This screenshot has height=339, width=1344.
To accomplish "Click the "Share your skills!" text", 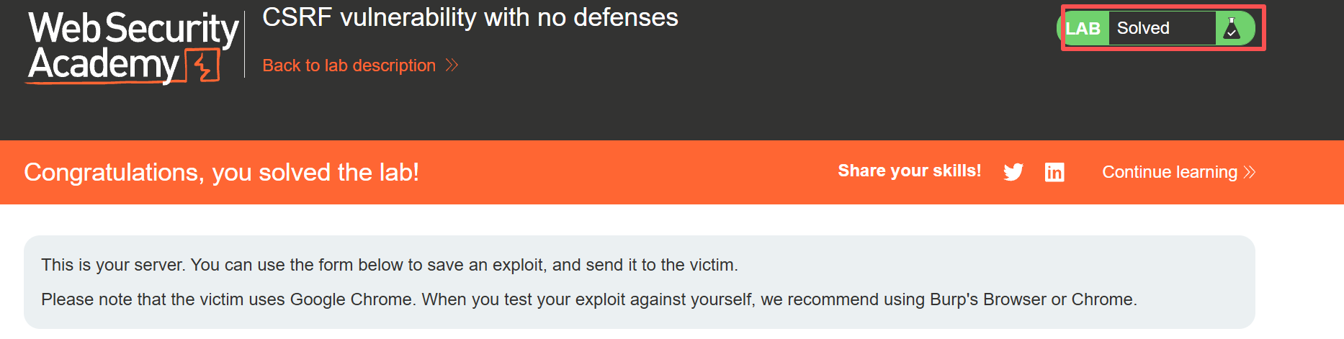I will (x=909, y=171).
